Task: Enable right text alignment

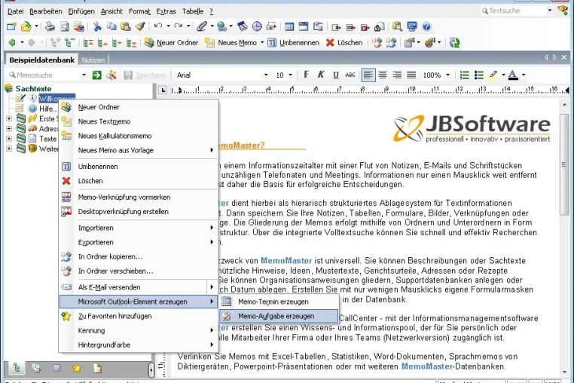Action: pos(397,75)
